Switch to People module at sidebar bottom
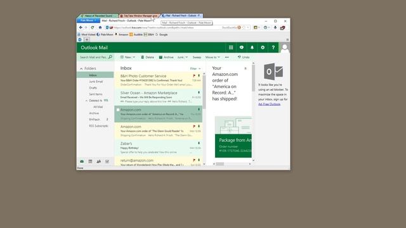Screen dimensions: 406x228 point(99,161)
